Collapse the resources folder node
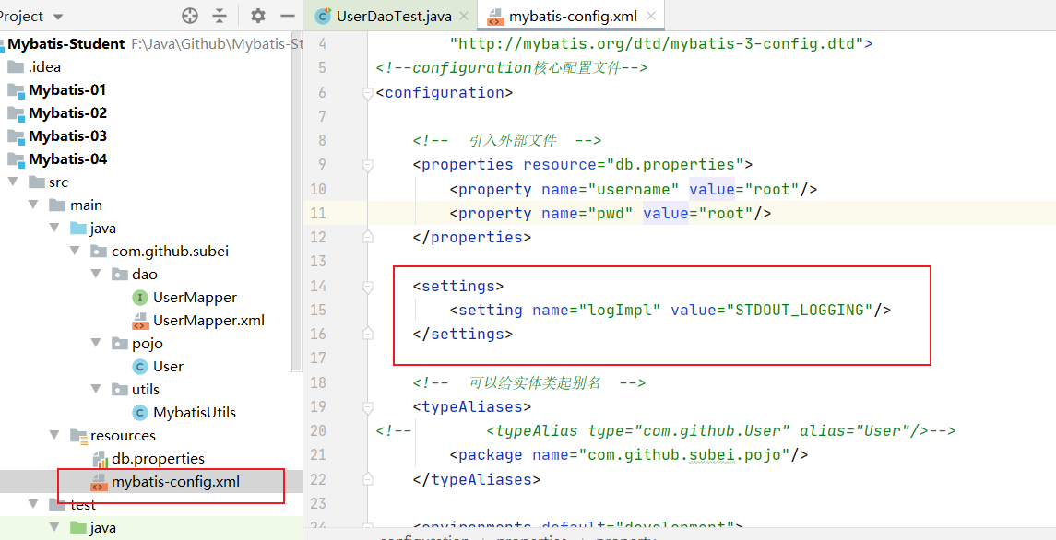The height and width of the screenshot is (540, 1056). click(x=54, y=436)
